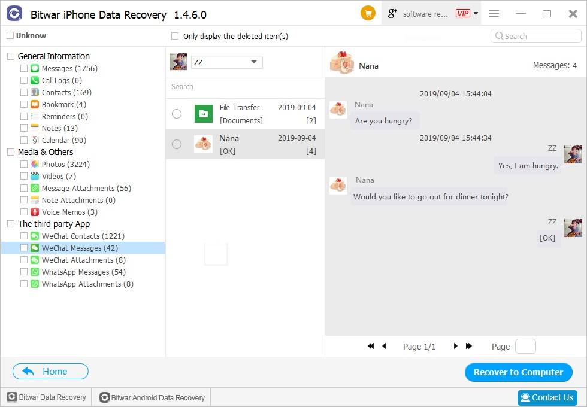Open Bitwar Android Data Recovery tab

click(x=153, y=397)
